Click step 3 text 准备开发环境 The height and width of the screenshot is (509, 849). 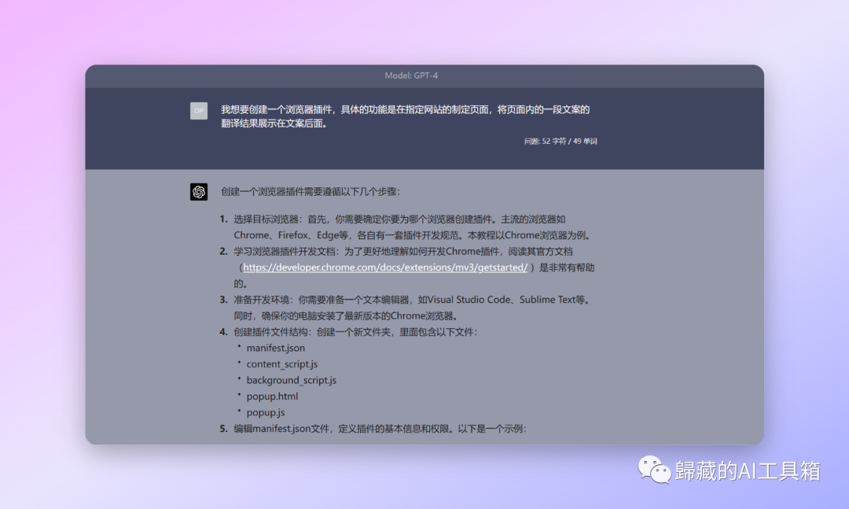(413, 308)
